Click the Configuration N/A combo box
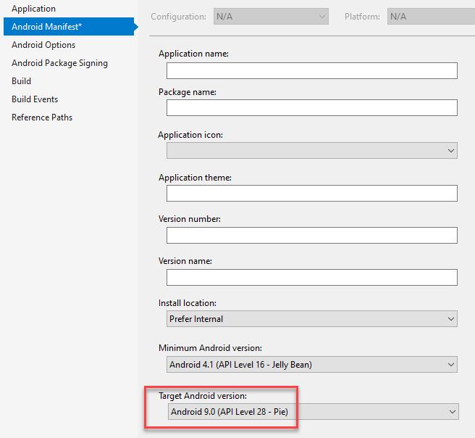Screen dimensions: 475x438 [271, 17]
